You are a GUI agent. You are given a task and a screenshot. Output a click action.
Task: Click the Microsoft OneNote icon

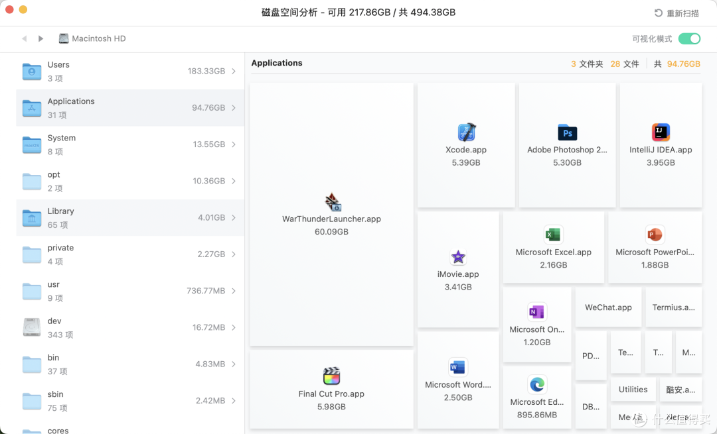tap(536, 311)
